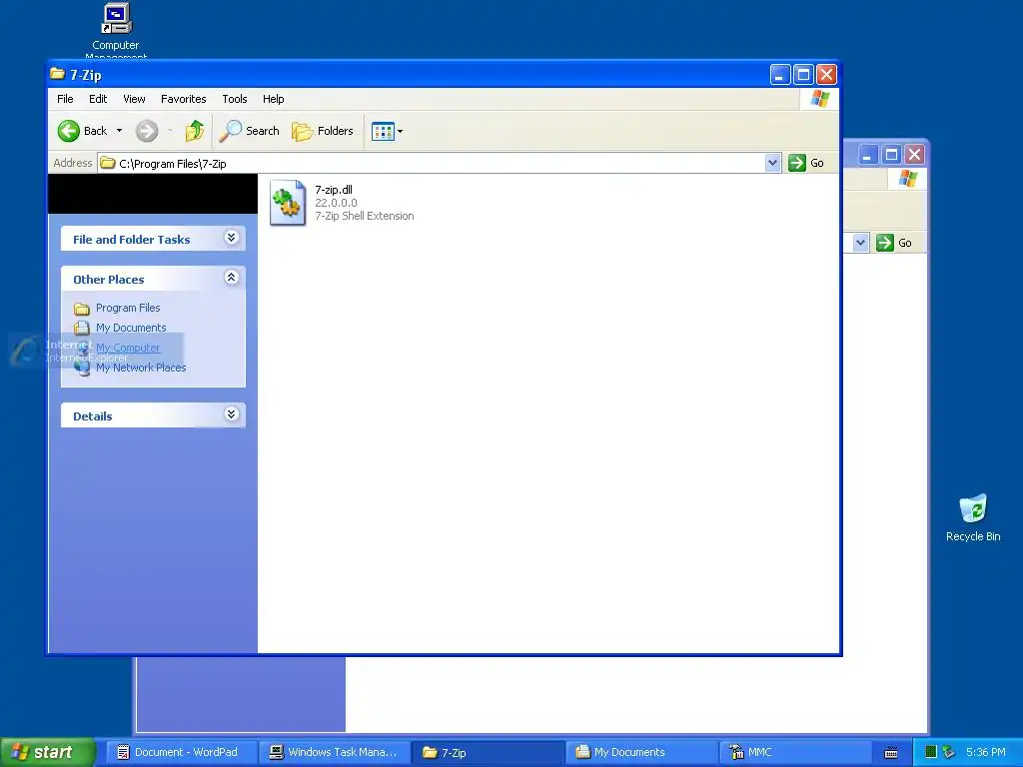Open the File menu

pos(65,99)
